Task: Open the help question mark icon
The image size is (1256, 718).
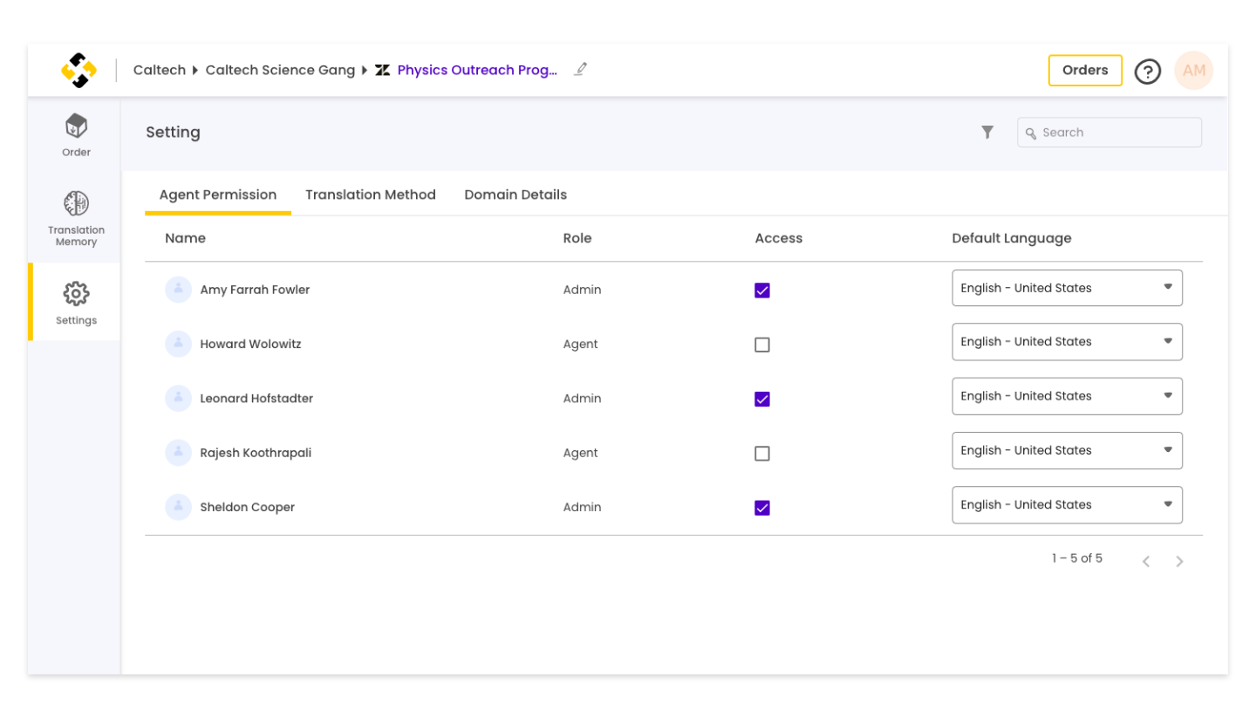Action: pyautogui.click(x=1147, y=71)
